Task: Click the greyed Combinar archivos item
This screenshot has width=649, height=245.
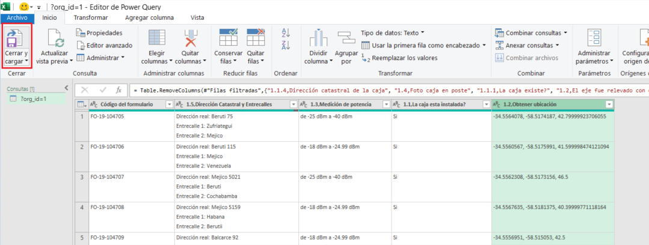Action: click(526, 58)
